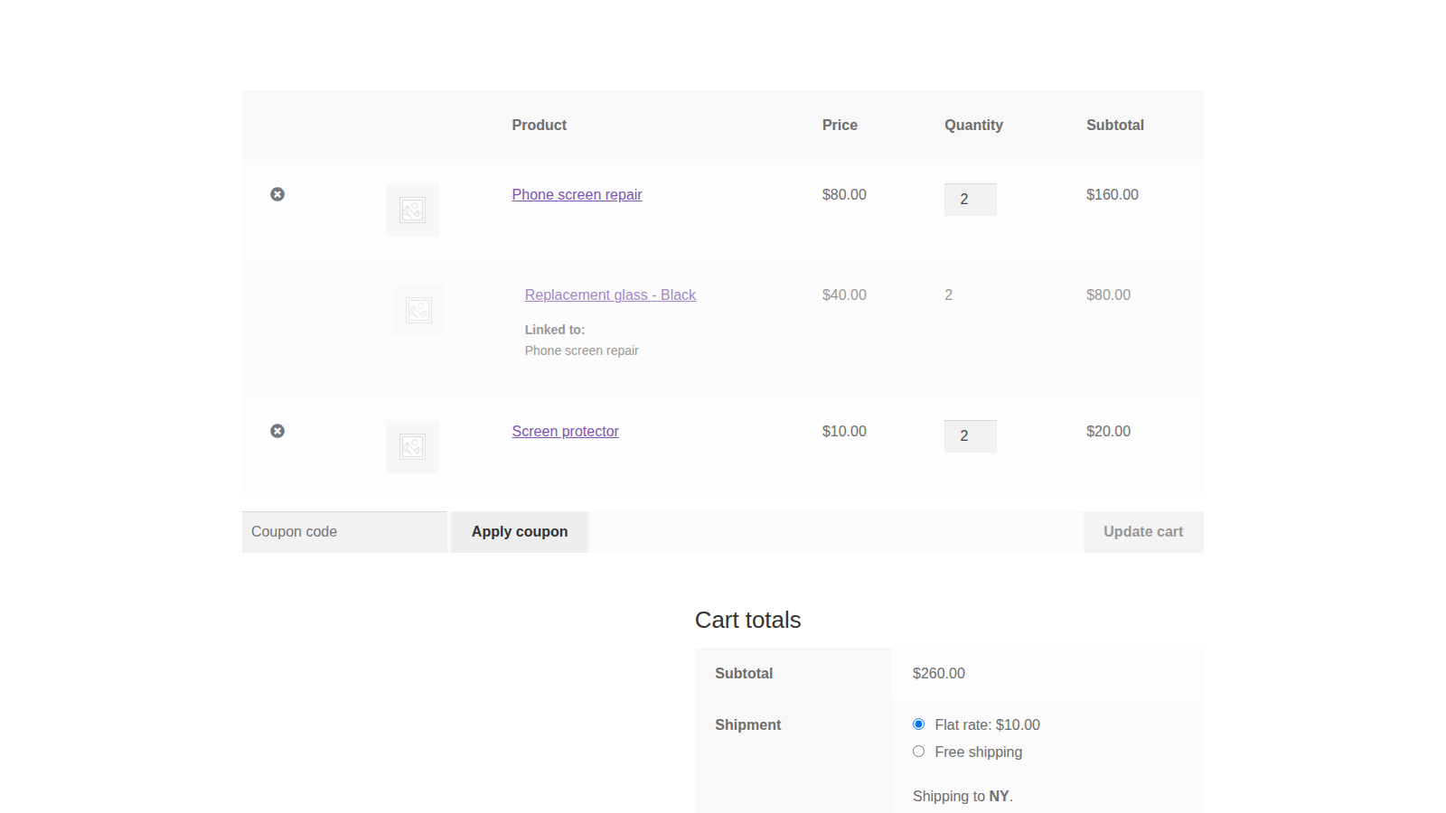Select the $40.00 price value
This screenshot has width=1446, height=813.
coord(844,294)
